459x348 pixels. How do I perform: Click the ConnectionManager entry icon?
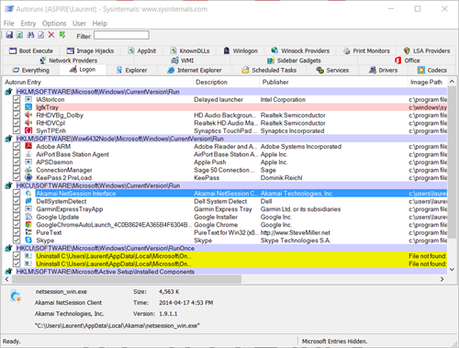[28, 170]
